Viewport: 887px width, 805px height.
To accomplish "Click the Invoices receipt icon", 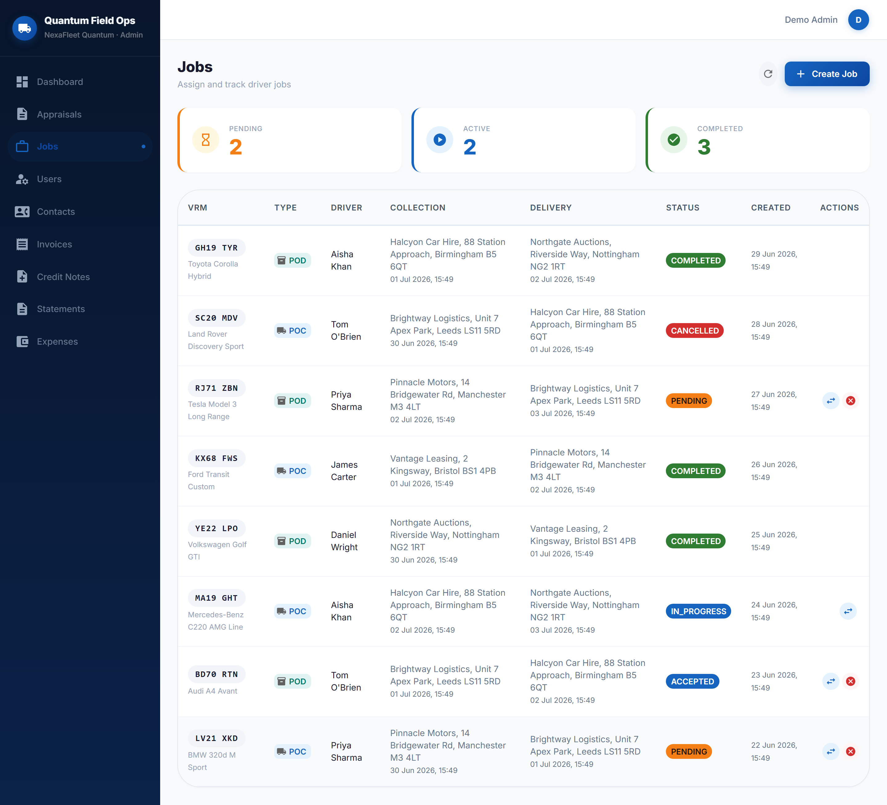I will [x=22, y=244].
